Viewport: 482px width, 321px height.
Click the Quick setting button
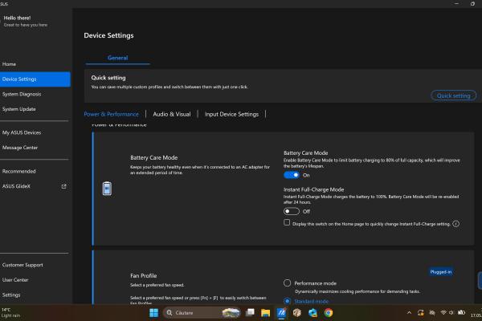point(453,95)
